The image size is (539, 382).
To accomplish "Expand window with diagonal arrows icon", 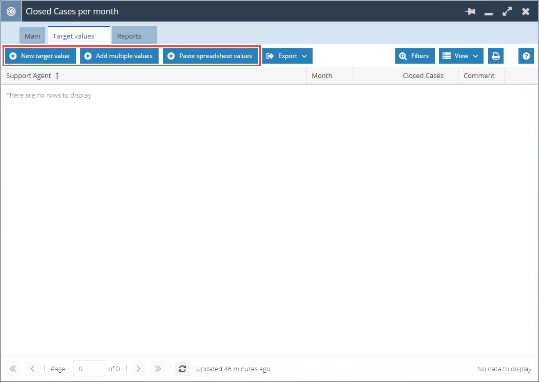I will [507, 11].
